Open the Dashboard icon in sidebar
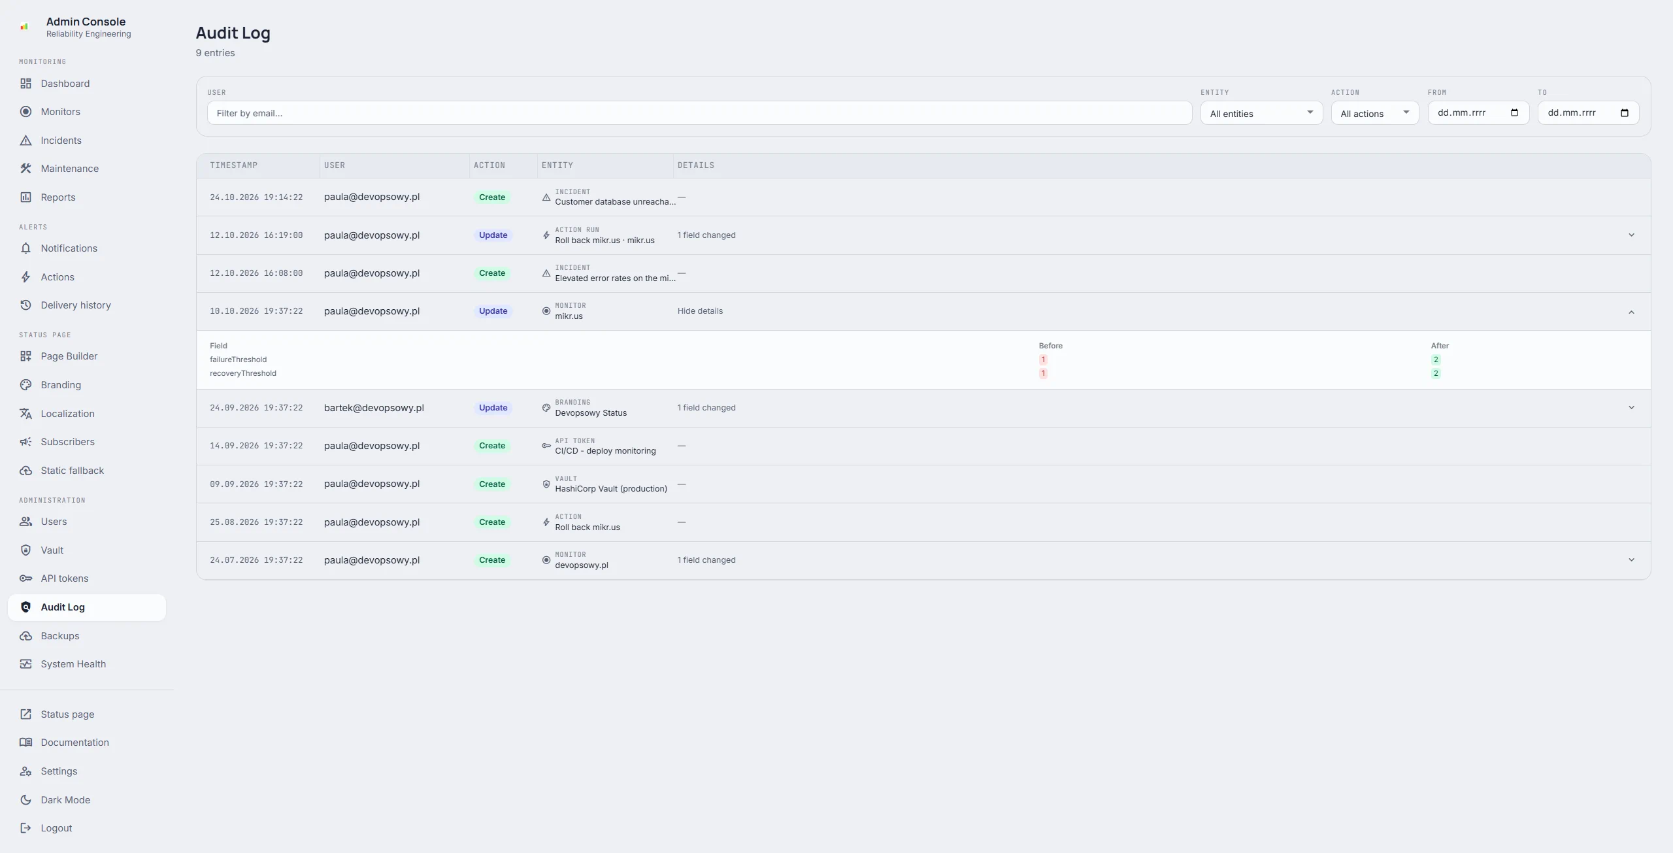Screen dimensions: 1673x853 click(x=25, y=84)
